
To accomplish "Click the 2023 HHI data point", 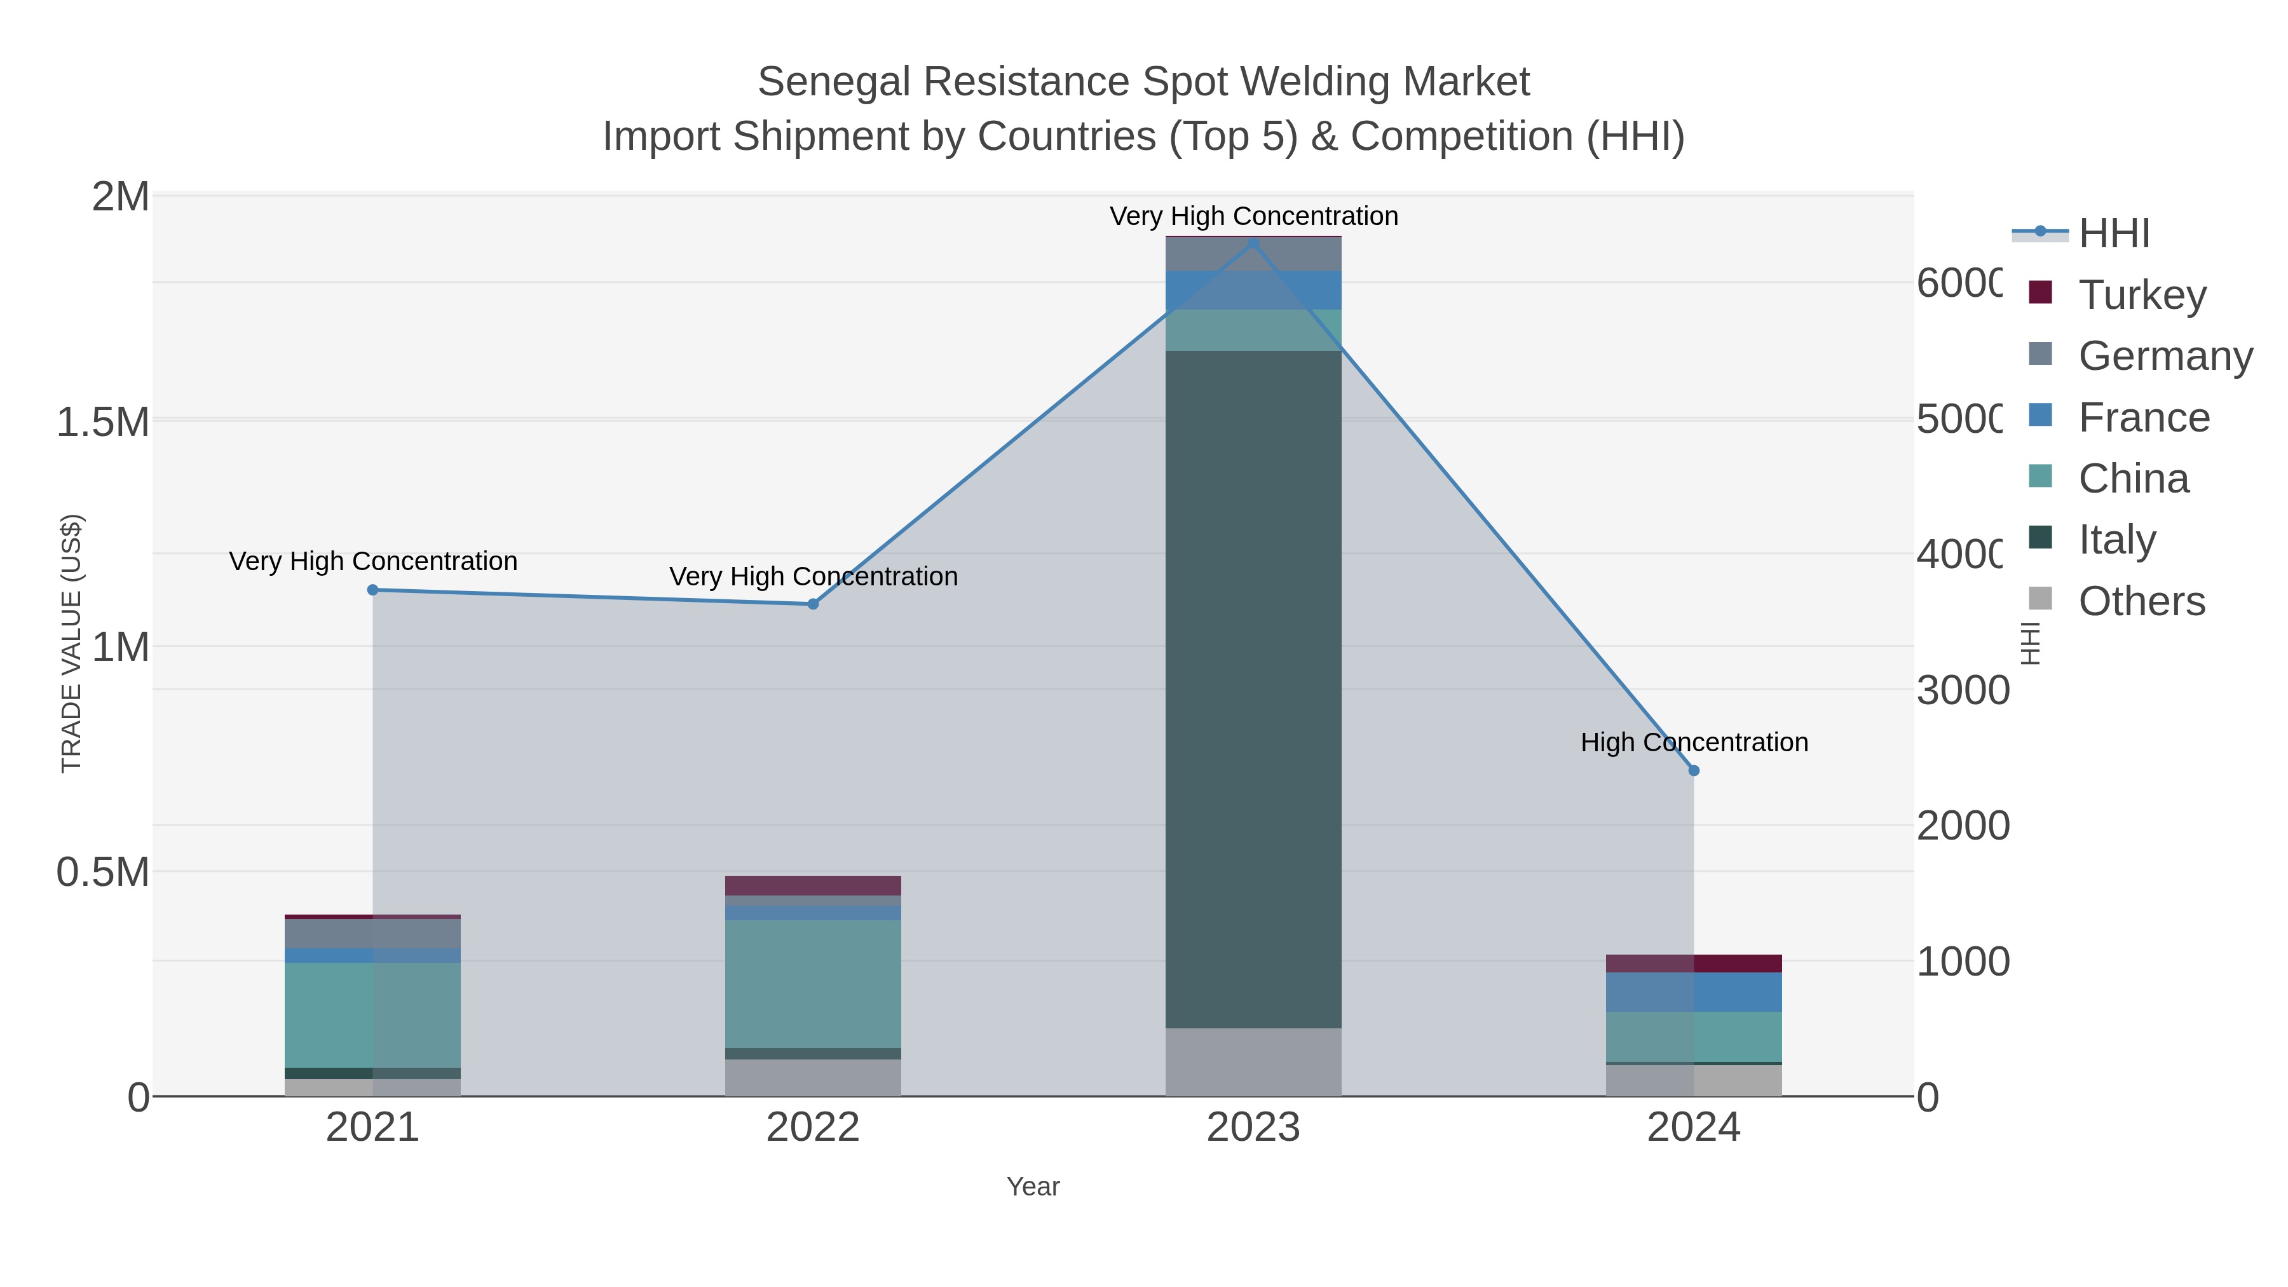I will click(1253, 243).
